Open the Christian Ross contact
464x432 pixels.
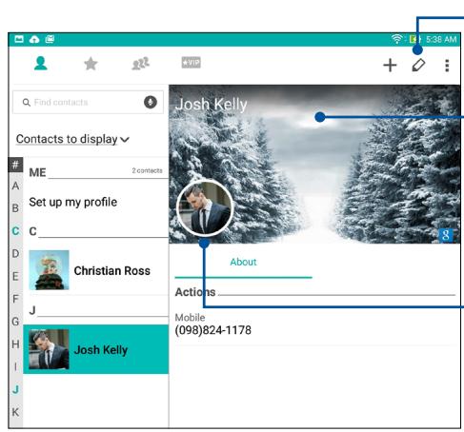click(95, 270)
